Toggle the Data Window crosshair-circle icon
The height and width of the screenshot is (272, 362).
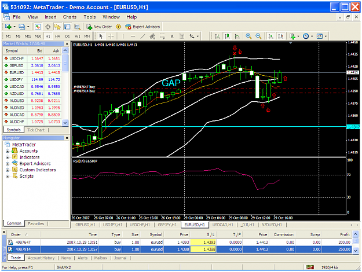[48, 27]
